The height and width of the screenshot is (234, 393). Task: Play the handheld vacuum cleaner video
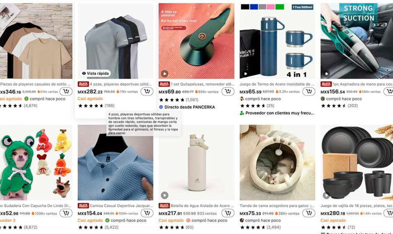(327, 74)
